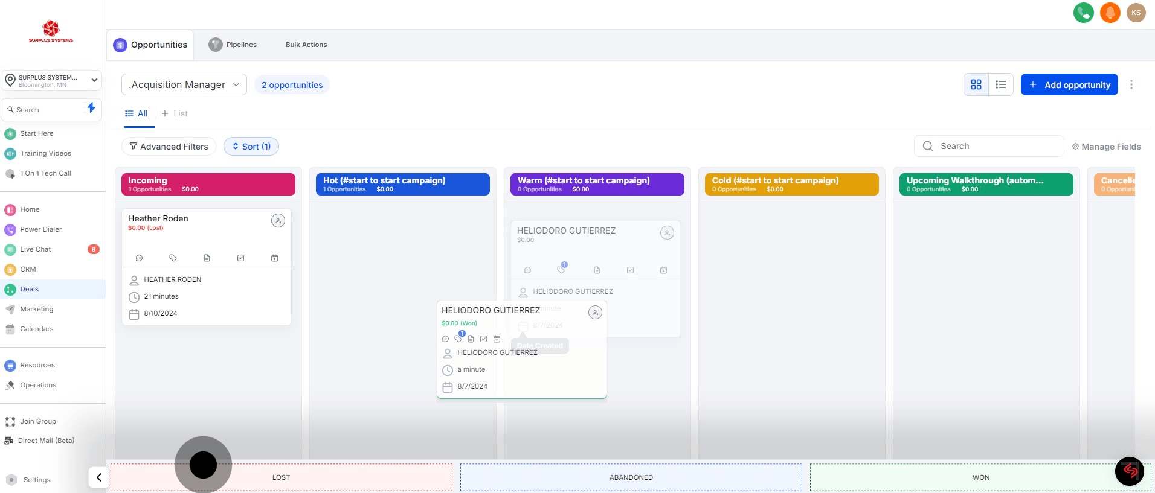Open the calendar icon on Heather Roden card
The image size is (1155, 493).
coord(274,258)
